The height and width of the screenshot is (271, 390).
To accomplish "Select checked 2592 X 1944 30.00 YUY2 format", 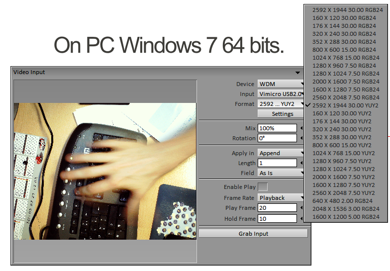I will click(x=346, y=105).
